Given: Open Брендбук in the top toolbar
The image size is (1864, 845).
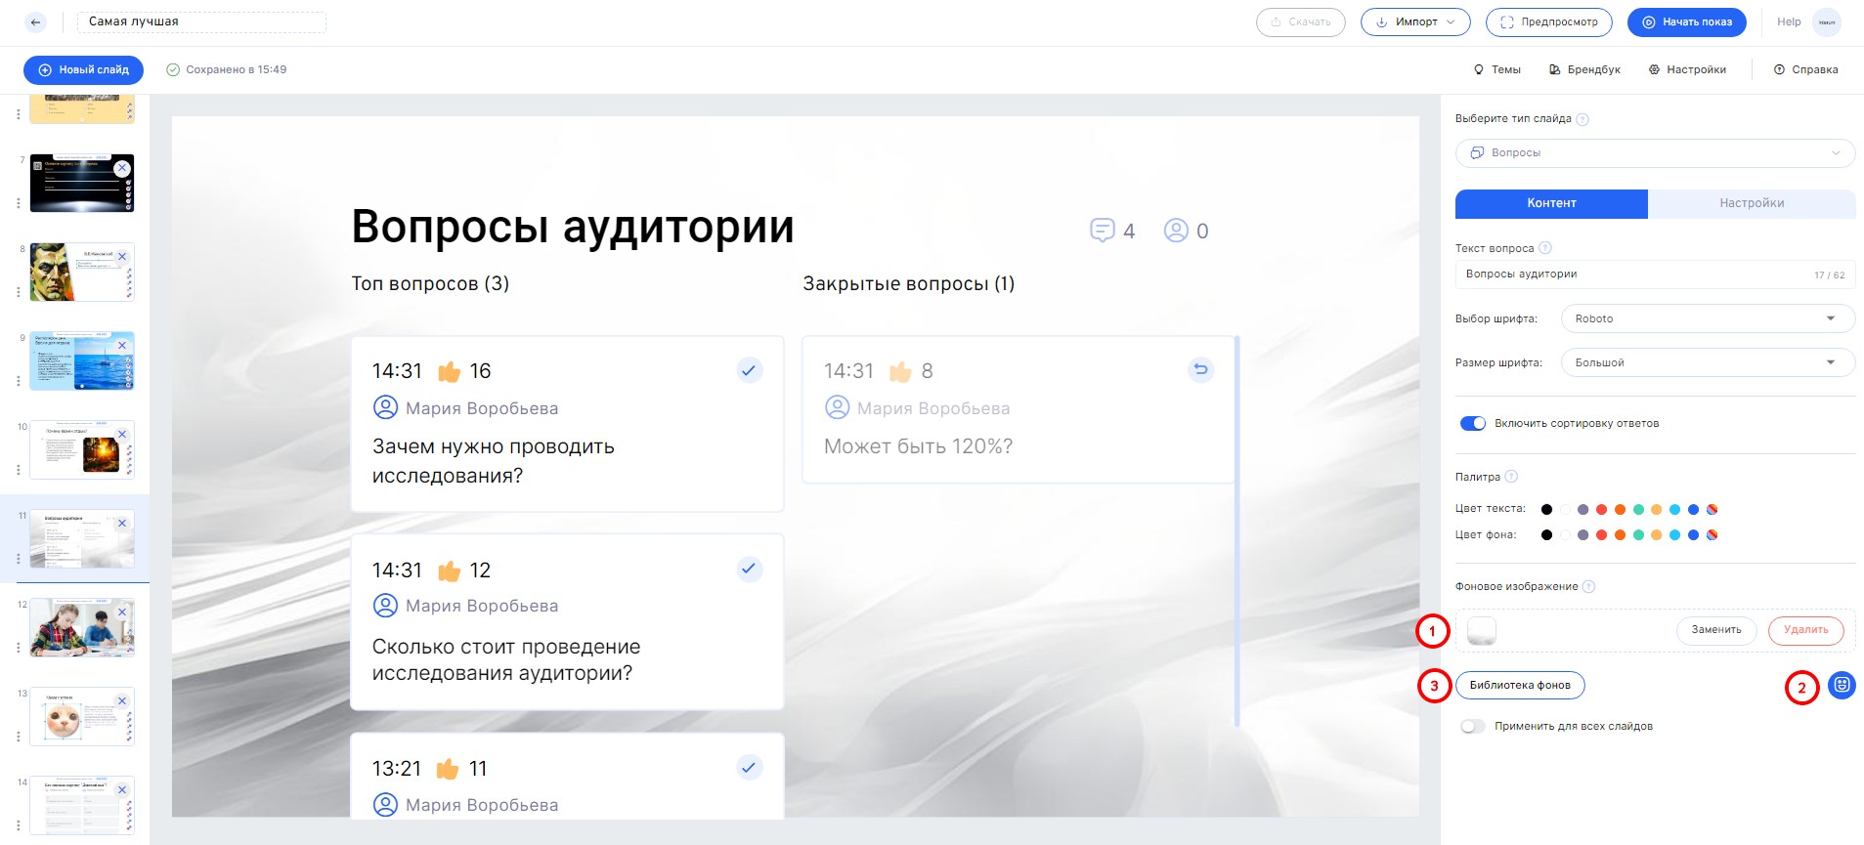Looking at the screenshot, I should click(x=1584, y=69).
